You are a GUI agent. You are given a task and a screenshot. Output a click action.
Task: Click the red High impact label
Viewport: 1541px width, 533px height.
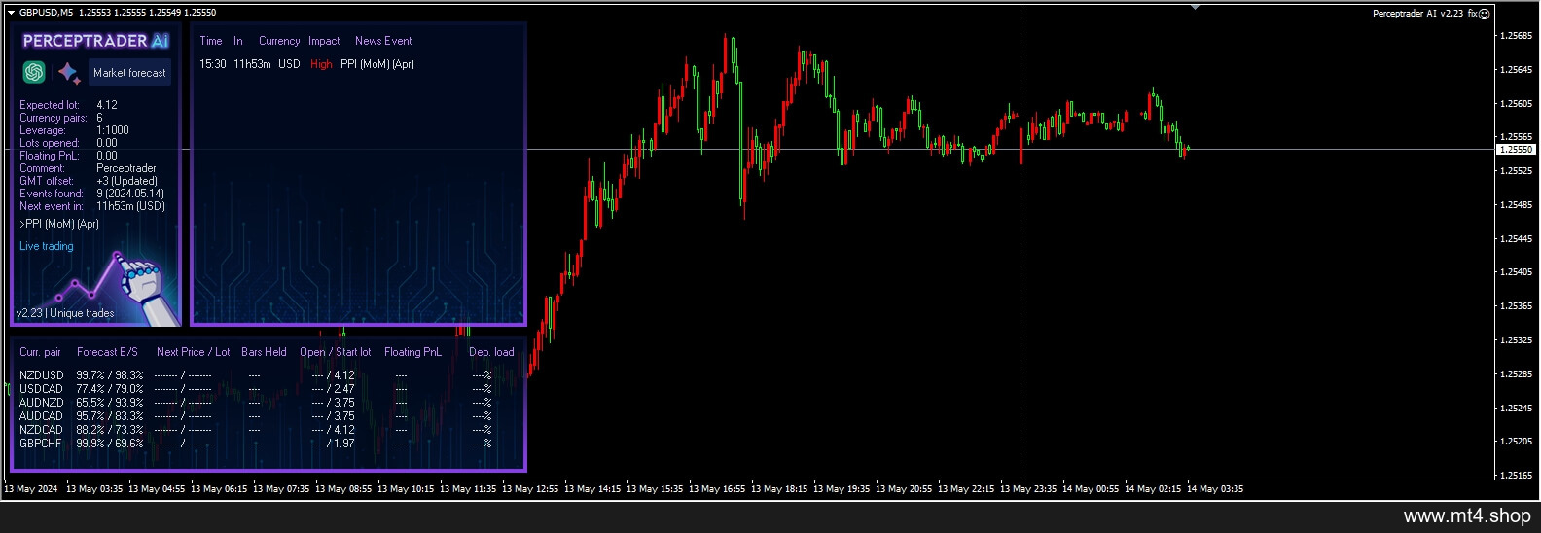point(321,64)
